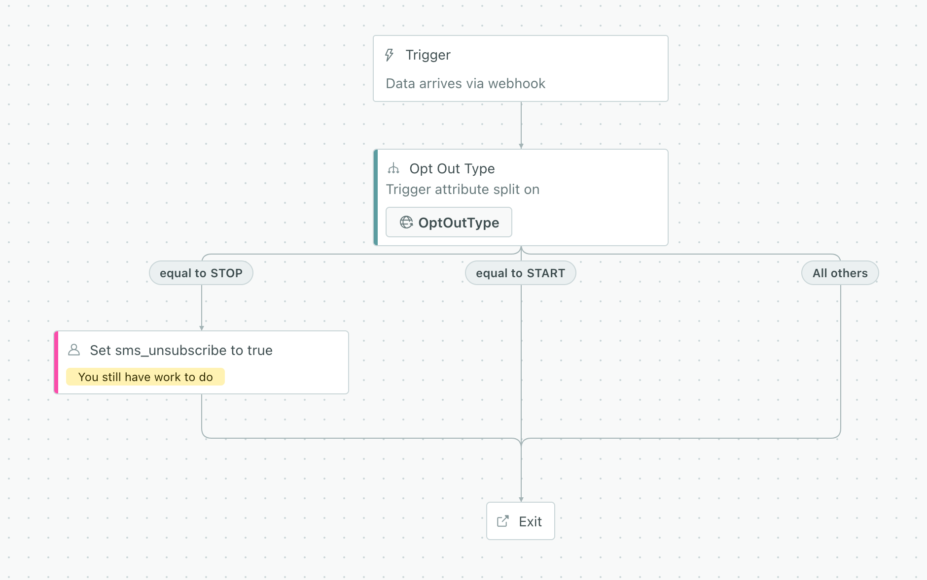Click the split branch icon beside Opt Out Type
This screenshot has width=927, height=580.
click(393, 169)
